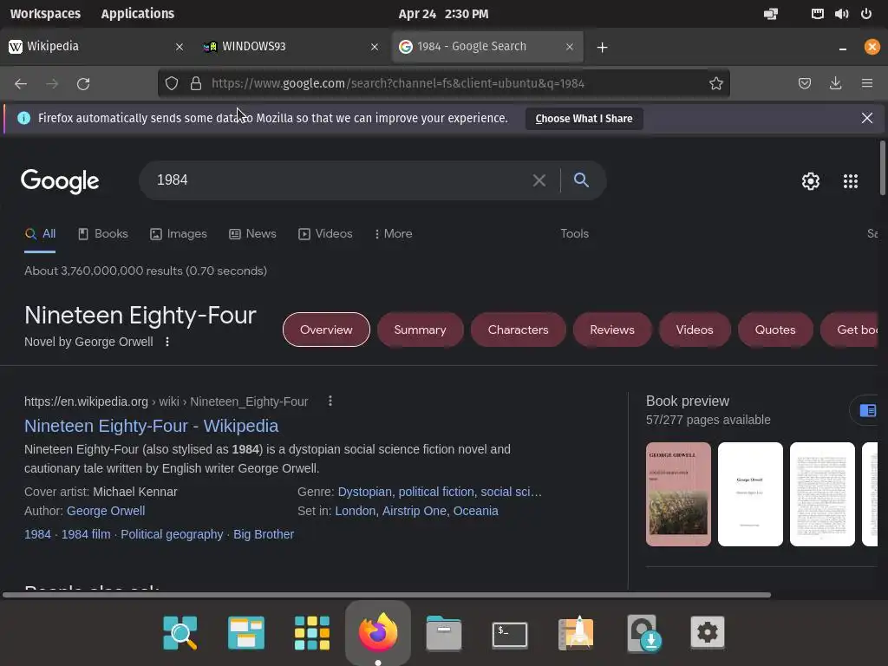Launch the dock search magnifier app
Viewport: 888px width, 666px height.
(180, 632)
